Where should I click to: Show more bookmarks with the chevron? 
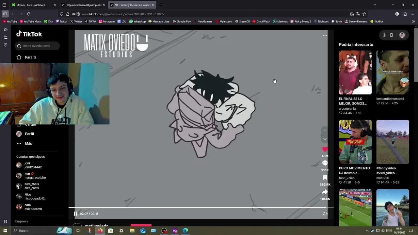pos(413,22)
